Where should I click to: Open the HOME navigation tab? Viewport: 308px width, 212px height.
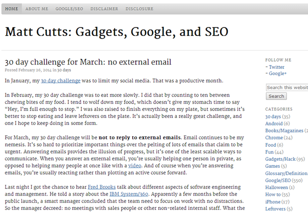[x=12, y=9]
